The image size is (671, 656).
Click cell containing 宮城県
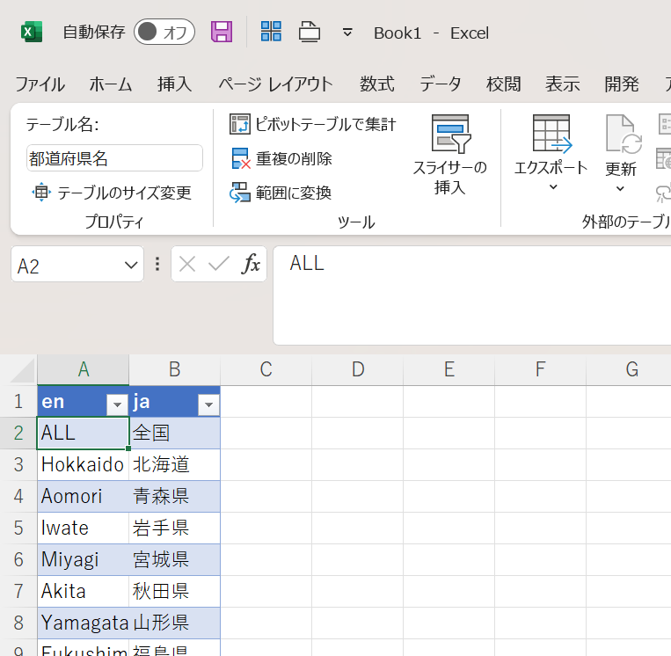(175, 560)
